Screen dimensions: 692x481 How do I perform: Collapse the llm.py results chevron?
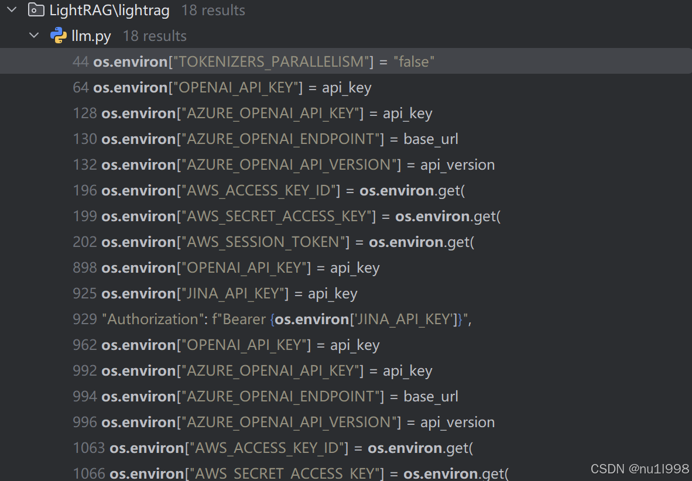[34, 35]
